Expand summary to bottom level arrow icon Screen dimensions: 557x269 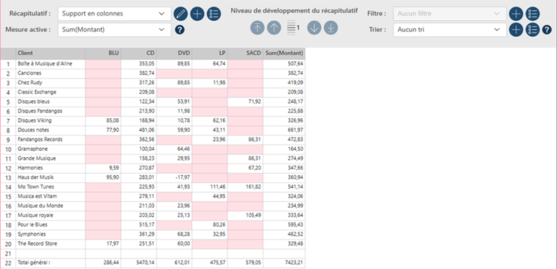click(331, 28)
